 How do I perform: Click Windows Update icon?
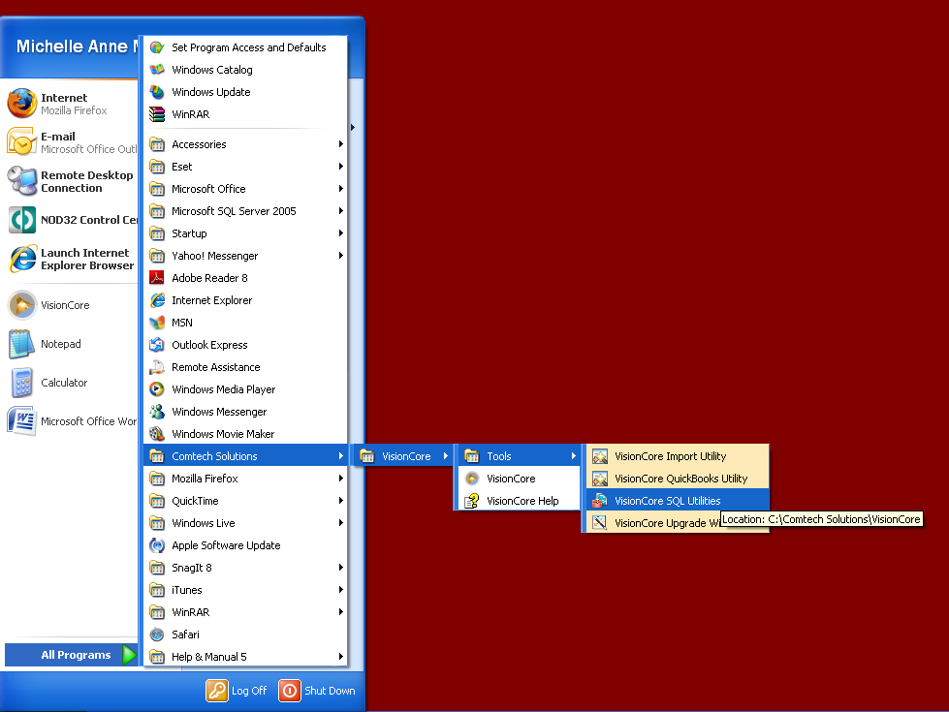[157, 92]
